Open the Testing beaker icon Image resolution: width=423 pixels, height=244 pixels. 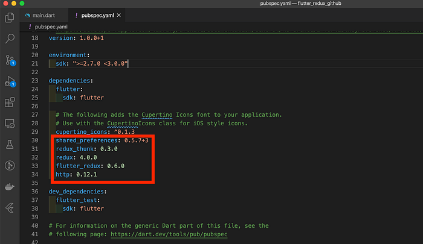coord(10,145)
